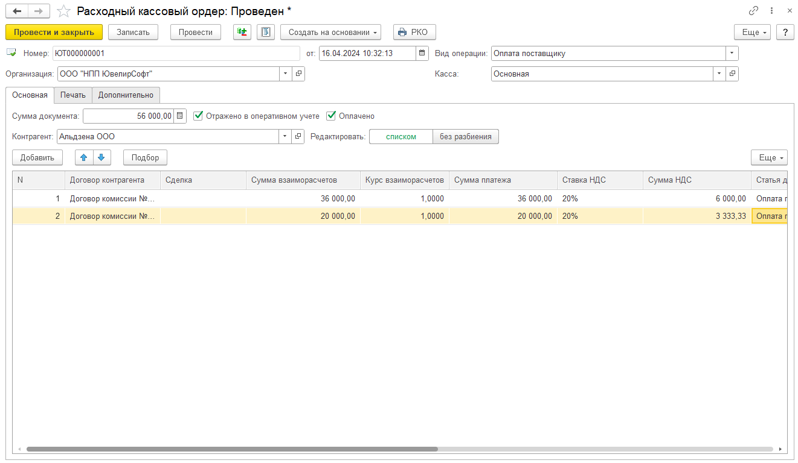The height and width of the screenshot is (463, 798).
Task: Open the window options three-dot menu
Action: (771, 11)
